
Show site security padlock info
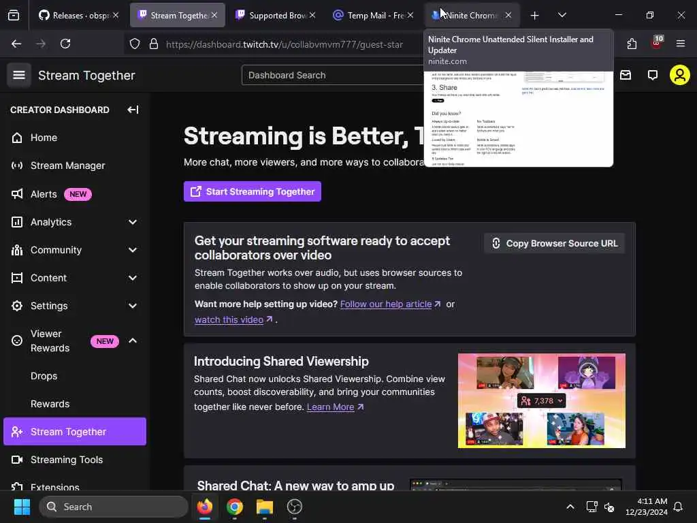154,44
